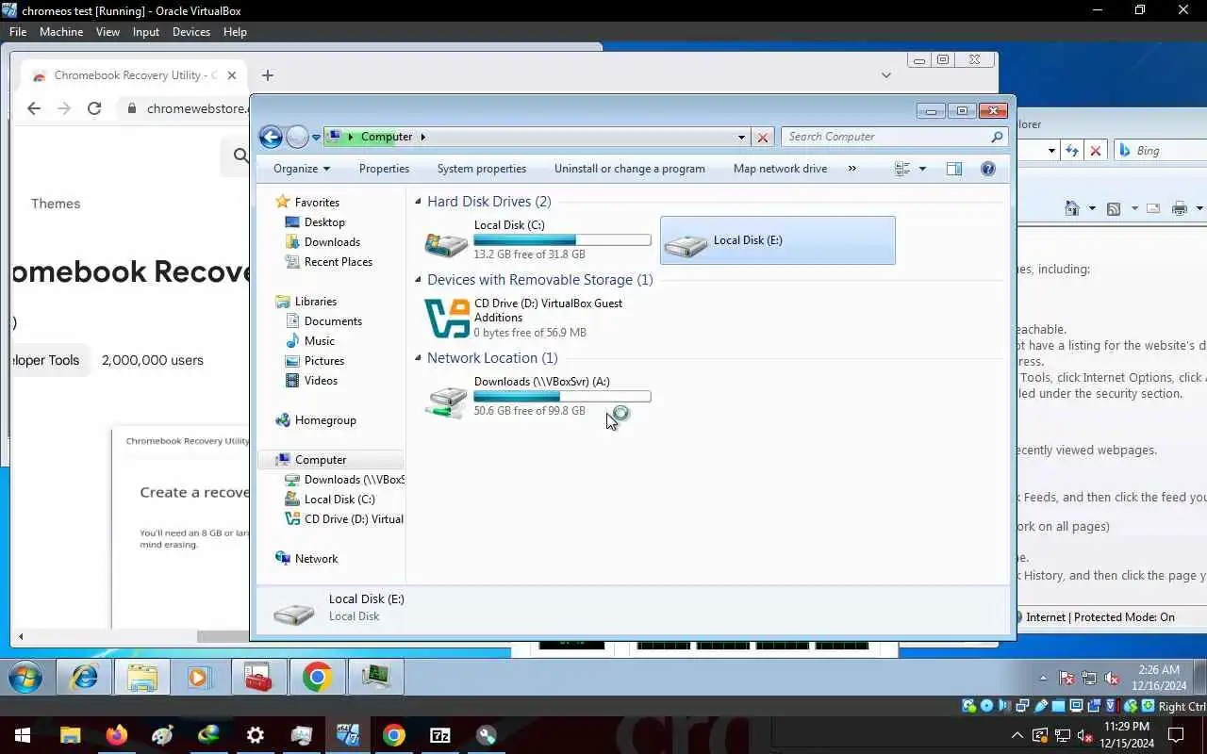Select Libraries in navigation pane
1207x754 pixels.
point(315,302)
